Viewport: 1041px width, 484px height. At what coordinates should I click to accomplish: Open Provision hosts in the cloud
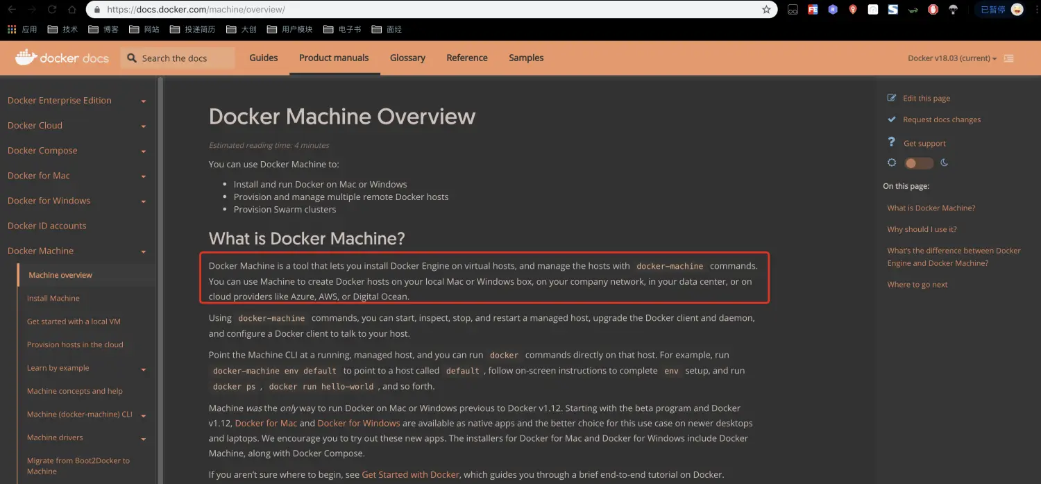click(x=75, y=344)
